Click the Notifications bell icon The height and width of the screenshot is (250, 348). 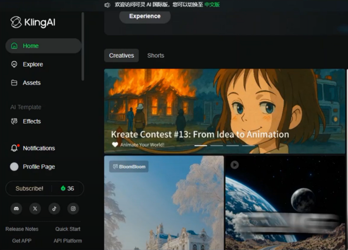tap(14, 148)
